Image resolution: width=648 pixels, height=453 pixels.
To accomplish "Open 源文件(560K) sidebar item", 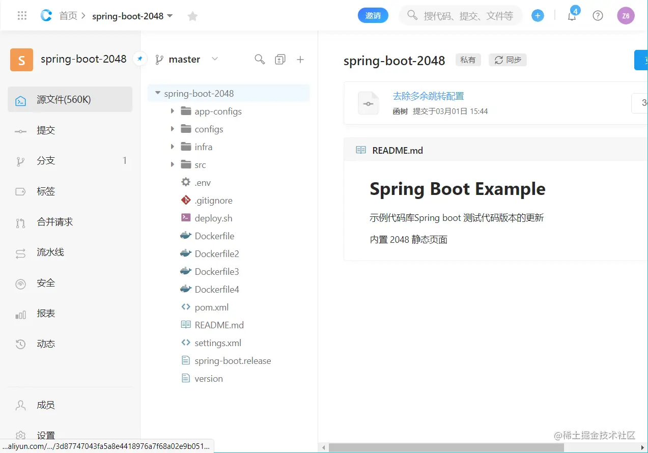I will click(x=70, y=100).
